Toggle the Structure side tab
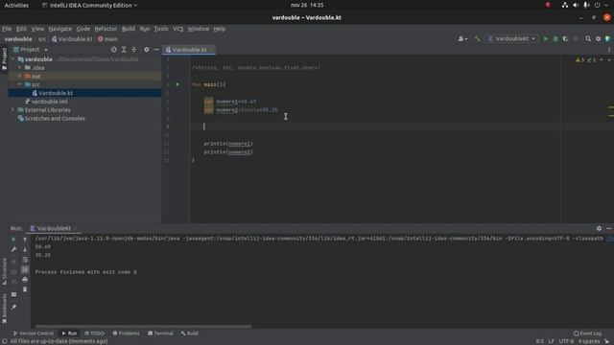This screenshot has width=614, height=345. coord(4,271)
